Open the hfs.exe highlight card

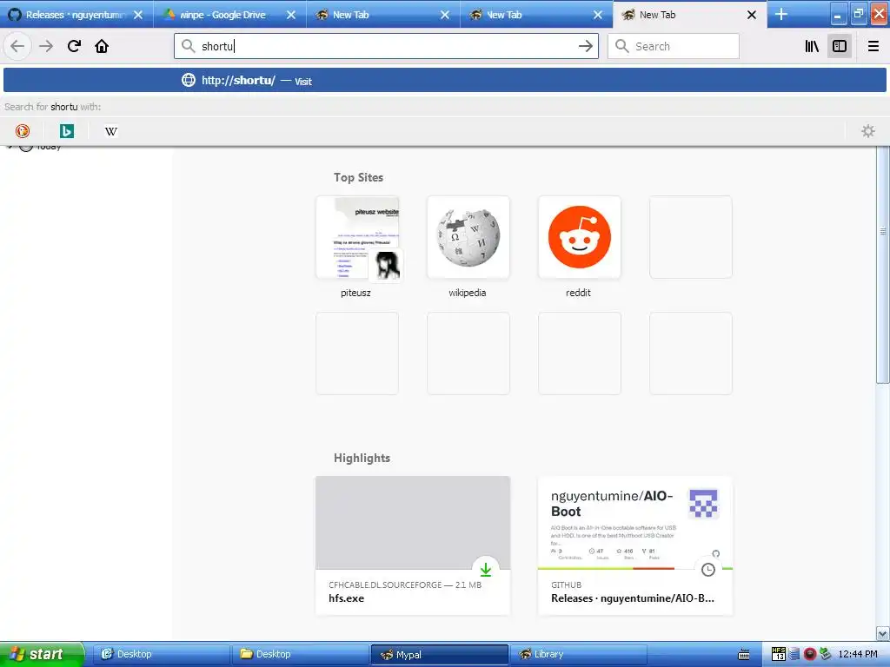(413, 545)
